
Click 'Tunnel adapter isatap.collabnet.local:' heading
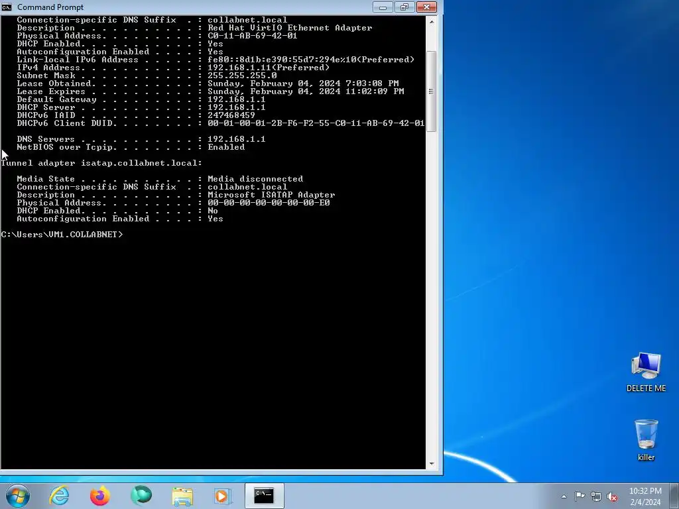[101, 163]
